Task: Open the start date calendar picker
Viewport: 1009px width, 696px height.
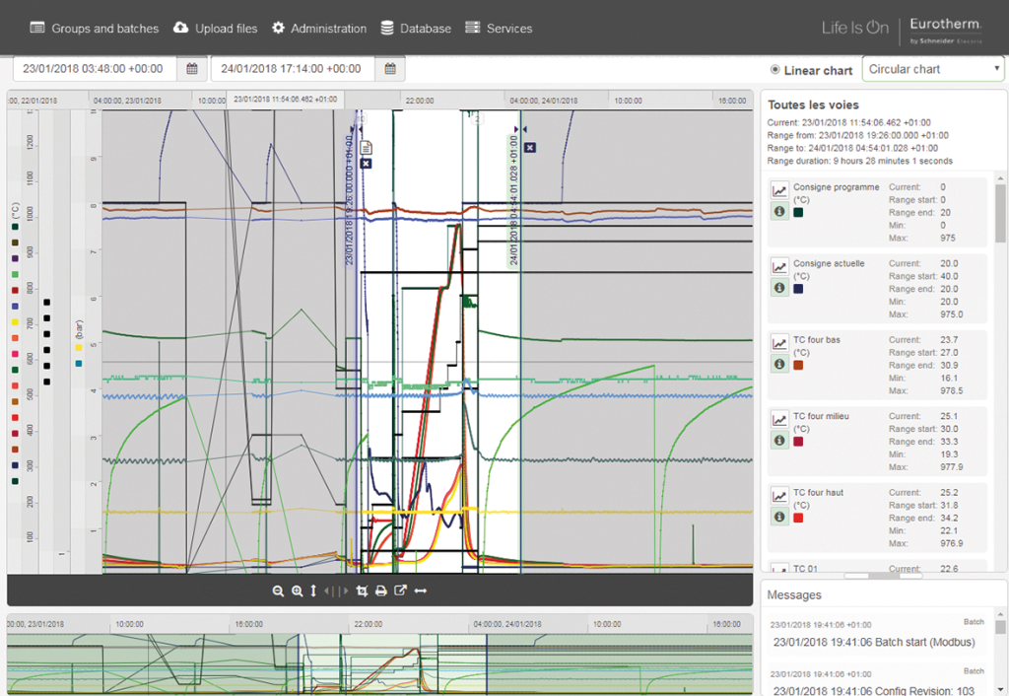Action: pyautogui.click(x=192, y=68)
